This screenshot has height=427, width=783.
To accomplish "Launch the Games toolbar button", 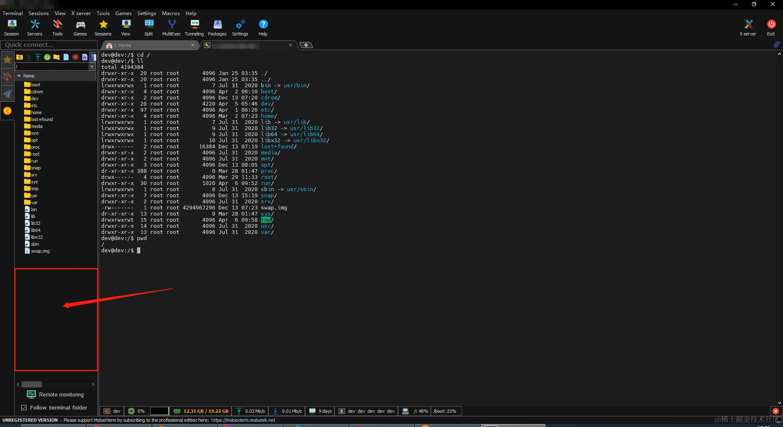I will point(80,28).
